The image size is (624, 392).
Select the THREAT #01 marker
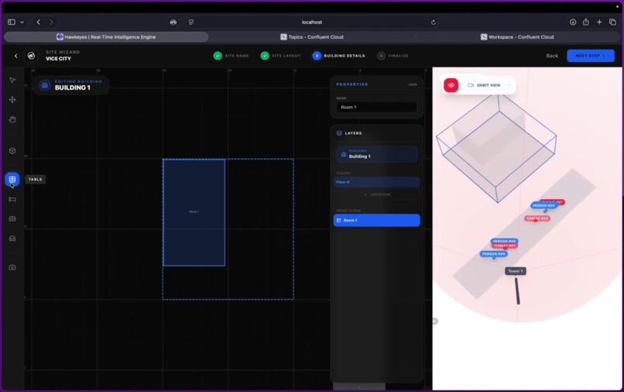[x=505, y=246]
